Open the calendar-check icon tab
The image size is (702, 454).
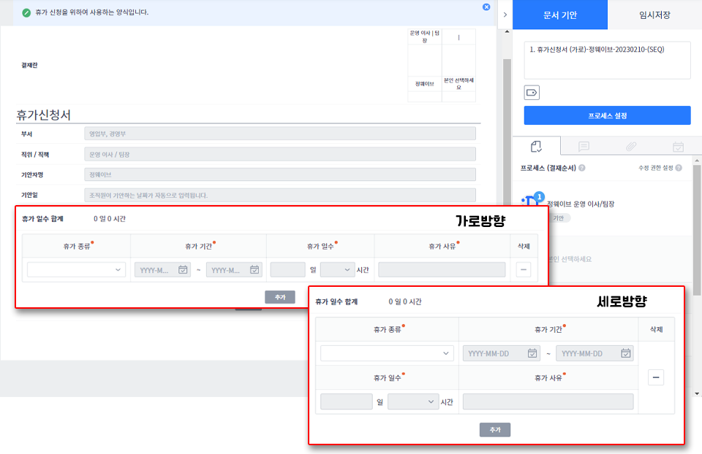[x=678, y=146]
